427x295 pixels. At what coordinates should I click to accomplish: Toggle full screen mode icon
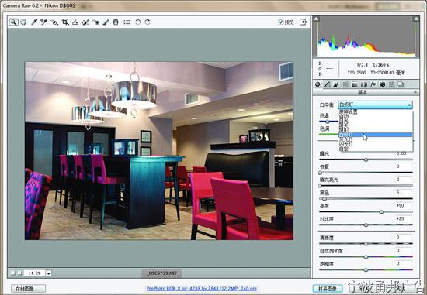point(304,22)
